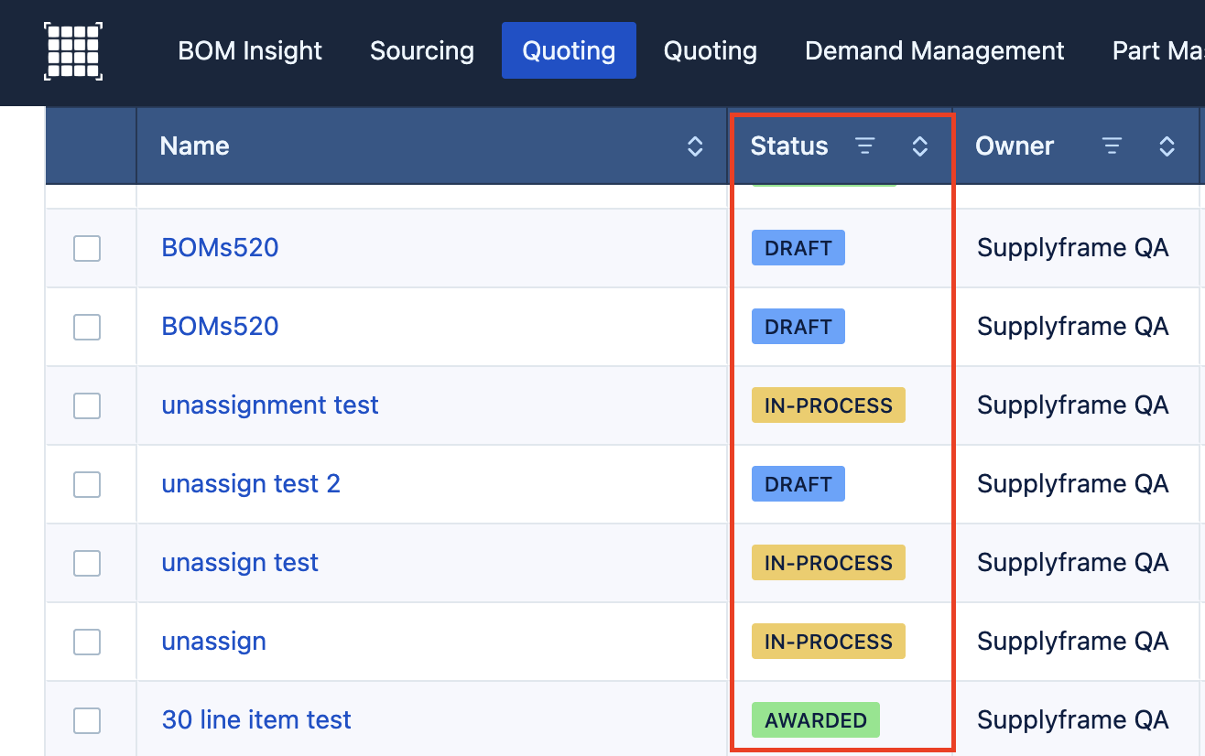Sort the Name column using its arrows
The height and width of the screenshot is (756, 1205).
[x=695, y=146]
